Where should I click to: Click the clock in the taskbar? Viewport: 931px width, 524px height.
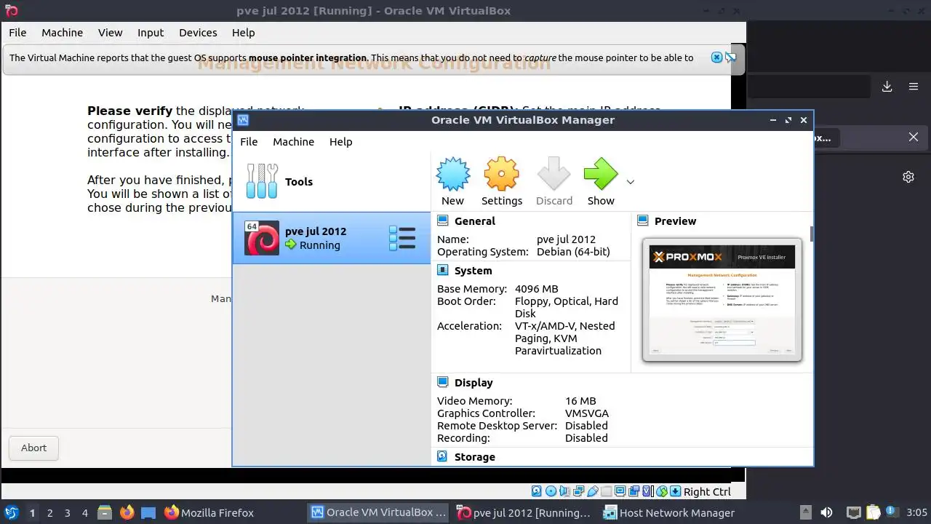click(x=916, y=512)
